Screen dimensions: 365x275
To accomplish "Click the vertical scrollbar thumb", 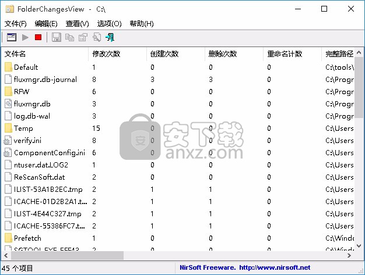I will pyautogui.click(x=359, y=88).
